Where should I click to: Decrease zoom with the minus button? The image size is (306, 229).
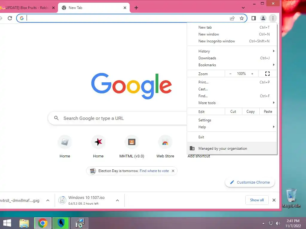tap(230, 74)
